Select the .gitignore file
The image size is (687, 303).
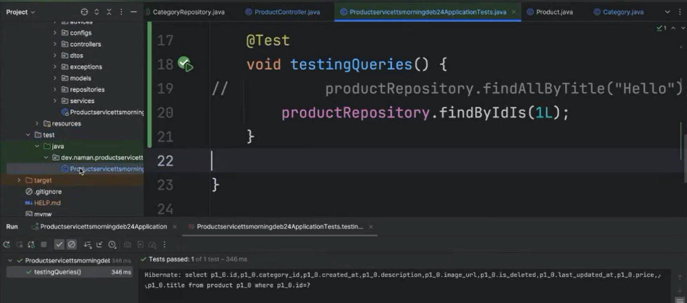tap(43, 191)
